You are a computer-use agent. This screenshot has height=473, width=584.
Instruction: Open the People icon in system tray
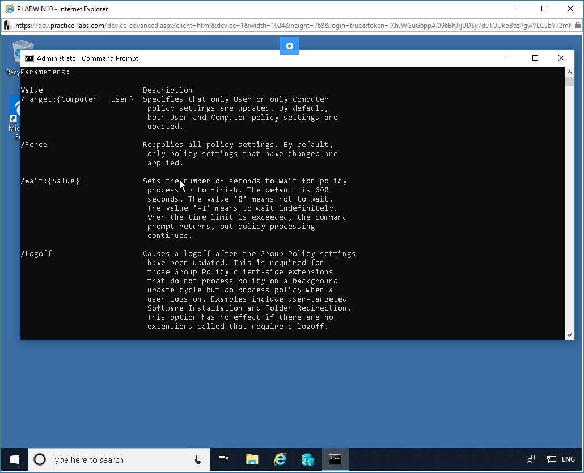click(x=531, y=459)
